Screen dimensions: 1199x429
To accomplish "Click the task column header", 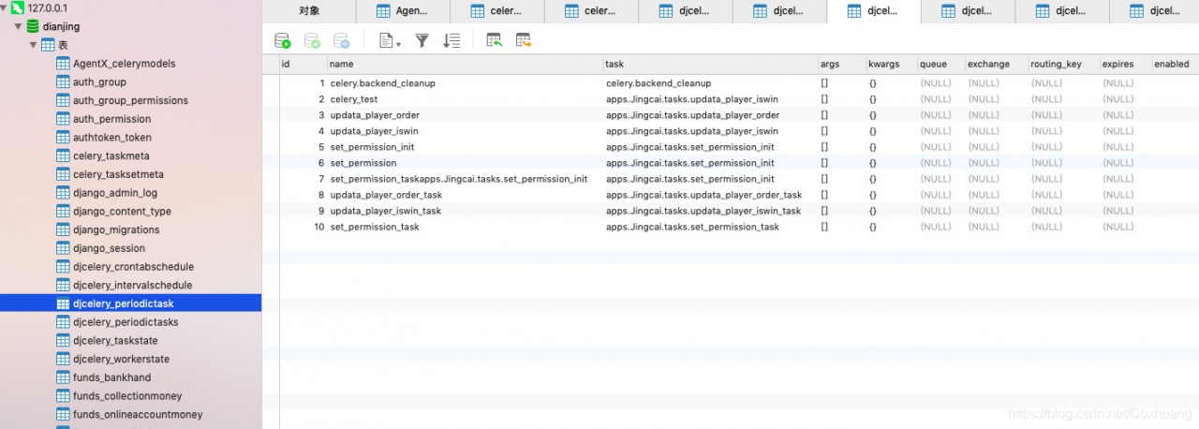I will coord(711,64).
